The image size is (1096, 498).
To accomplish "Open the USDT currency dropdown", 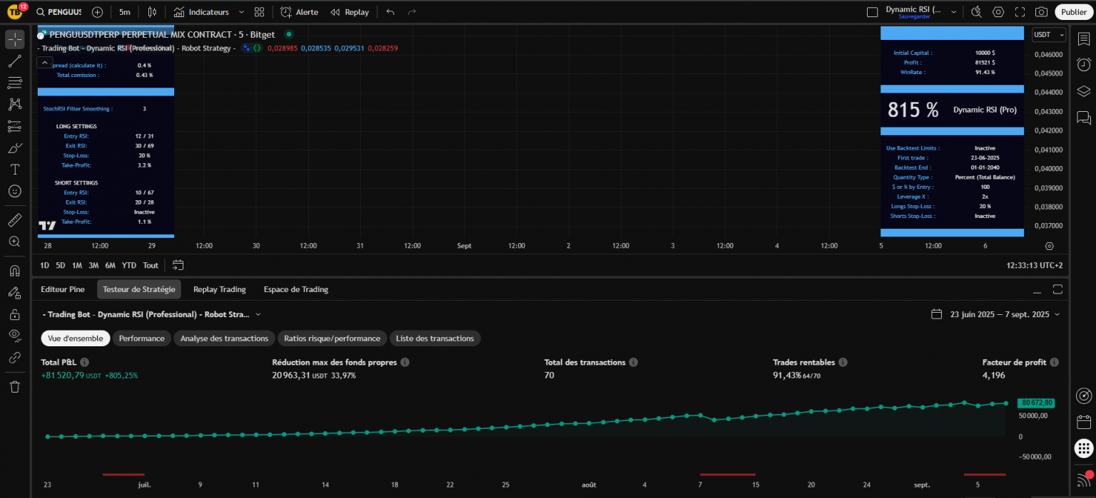I will point(1048,35).
